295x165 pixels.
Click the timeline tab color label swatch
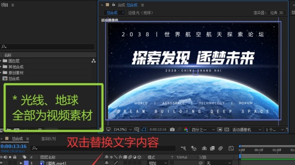point(7,138)
